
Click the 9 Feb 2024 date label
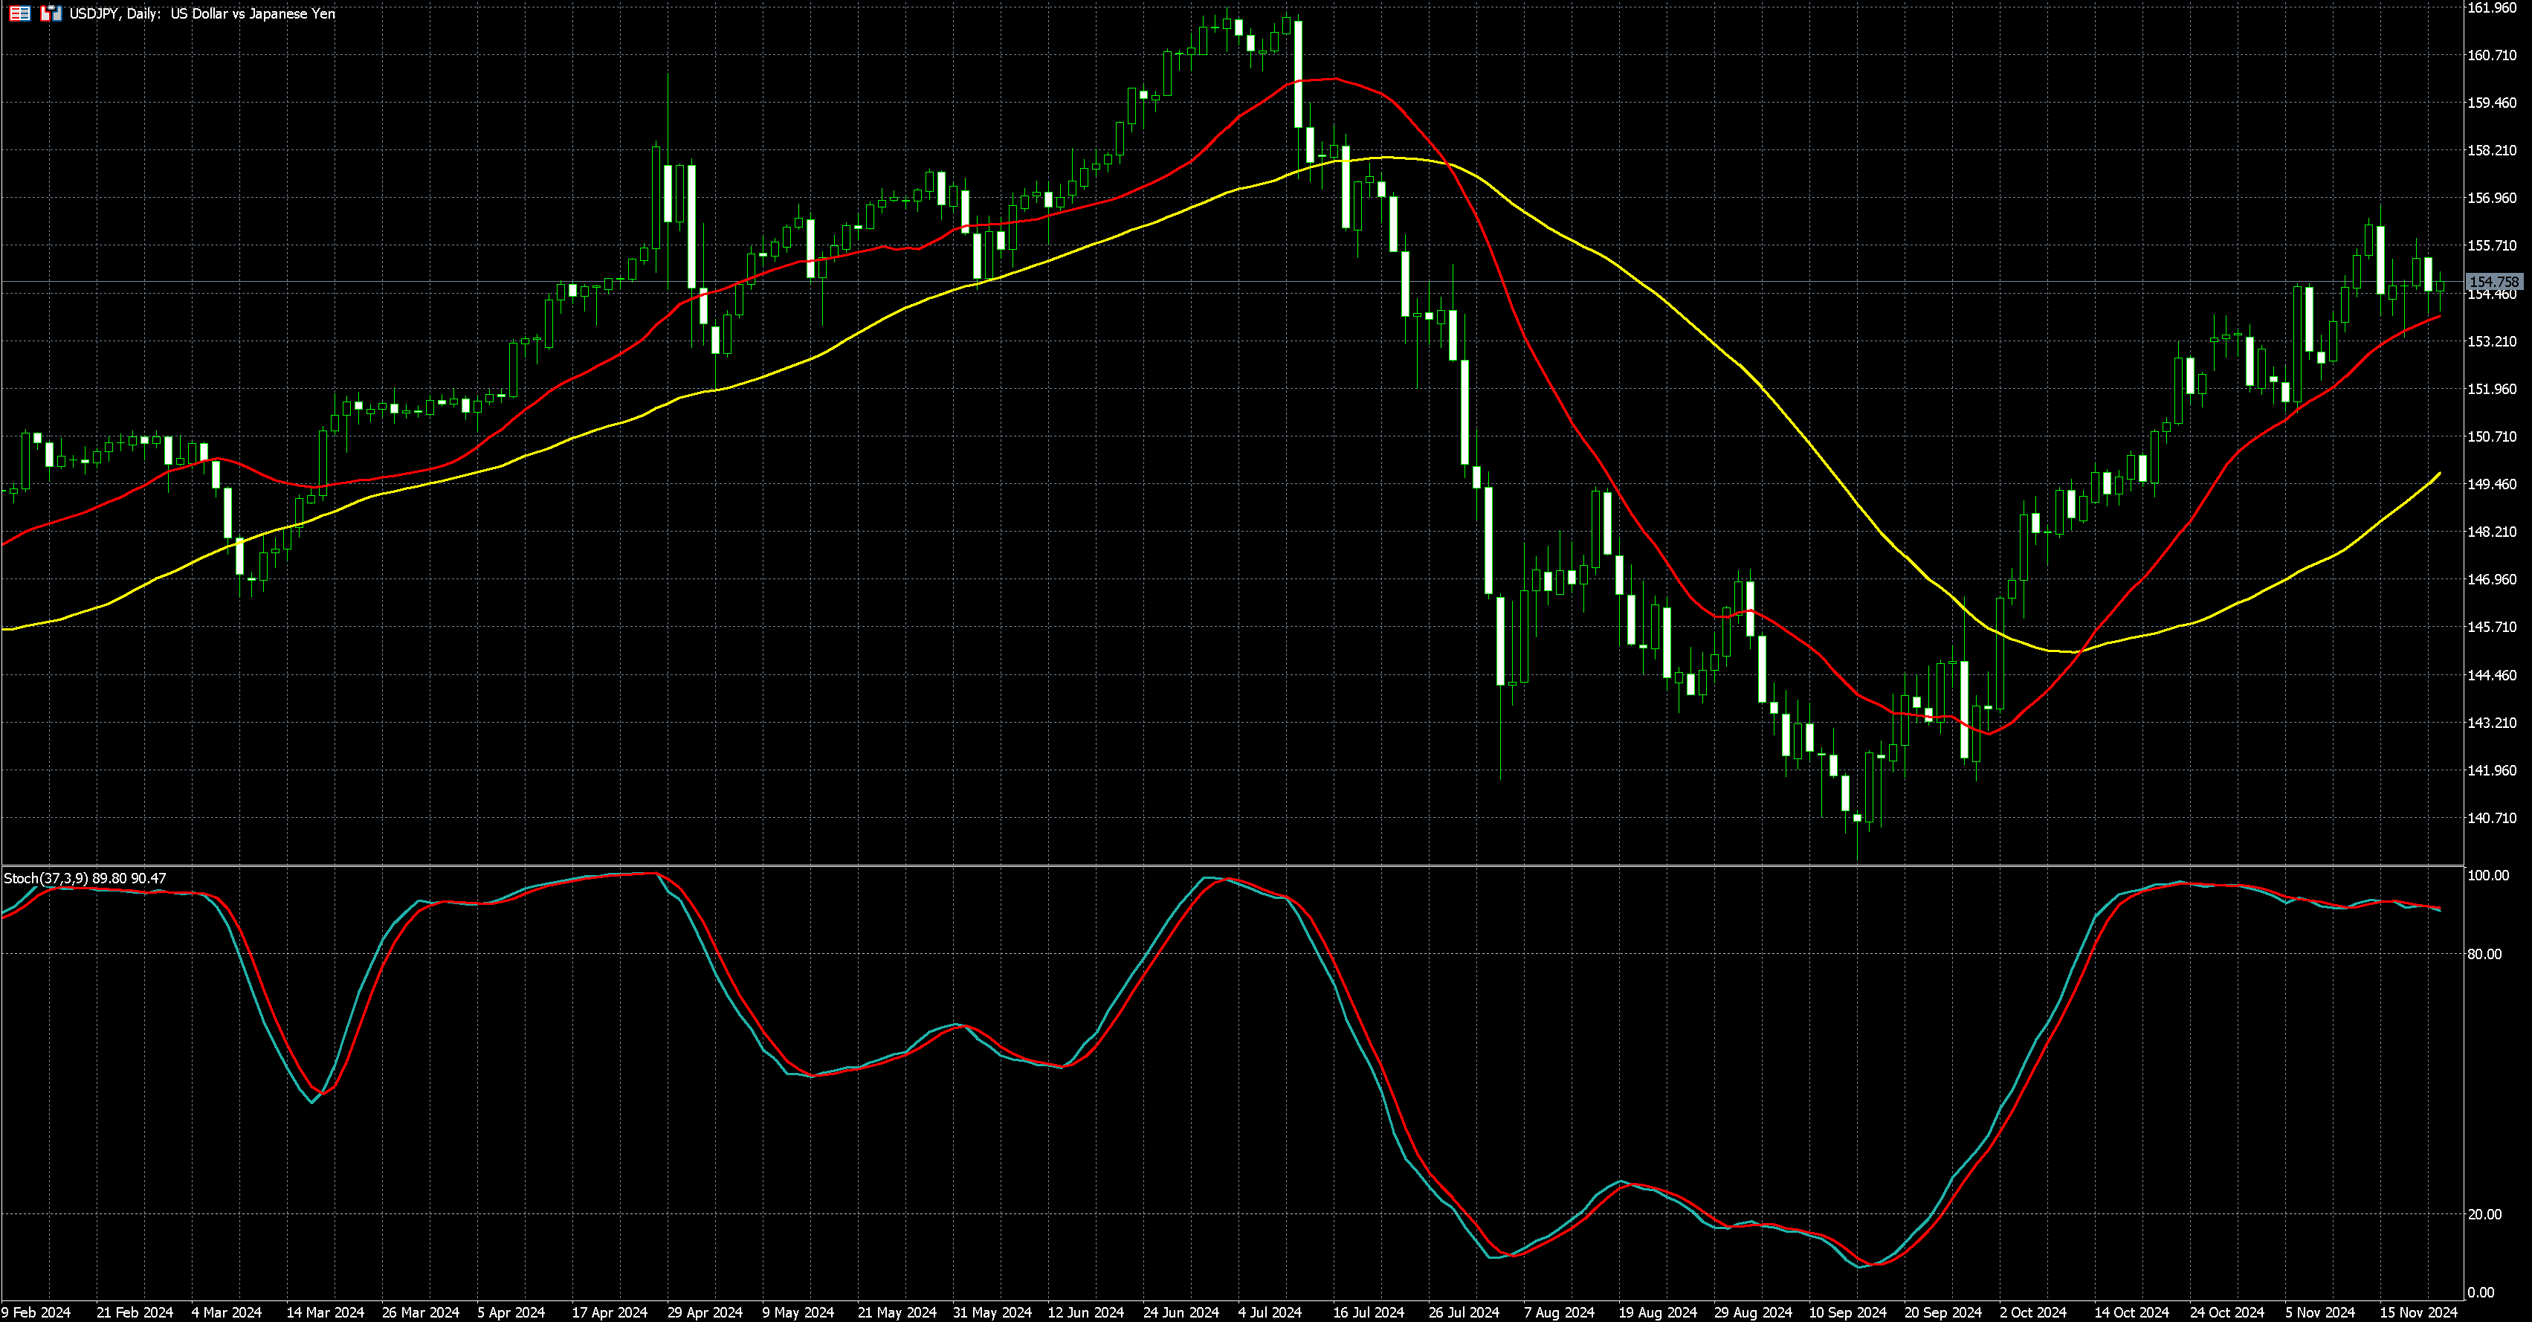[x=36, y=1312]
